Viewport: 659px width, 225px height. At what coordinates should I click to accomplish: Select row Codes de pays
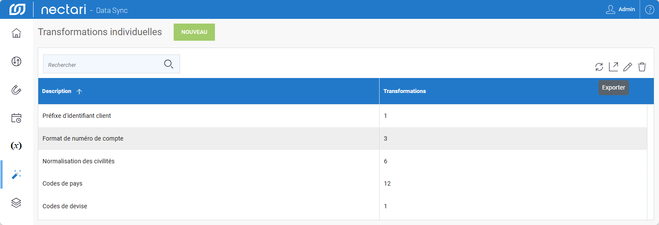pos(343,183)
